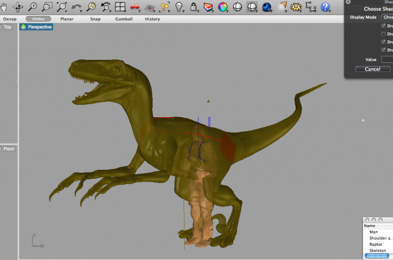Click the plain white sphere shading icon
Viewport: 393px width, 260px height.
[x=237, y=7]
